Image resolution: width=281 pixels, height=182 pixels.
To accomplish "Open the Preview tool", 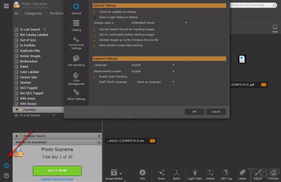I will pos(273,174).
